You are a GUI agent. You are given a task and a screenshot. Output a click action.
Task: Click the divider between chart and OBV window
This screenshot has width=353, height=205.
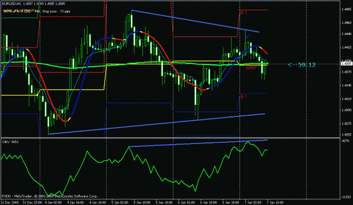[x=170, y=138]
